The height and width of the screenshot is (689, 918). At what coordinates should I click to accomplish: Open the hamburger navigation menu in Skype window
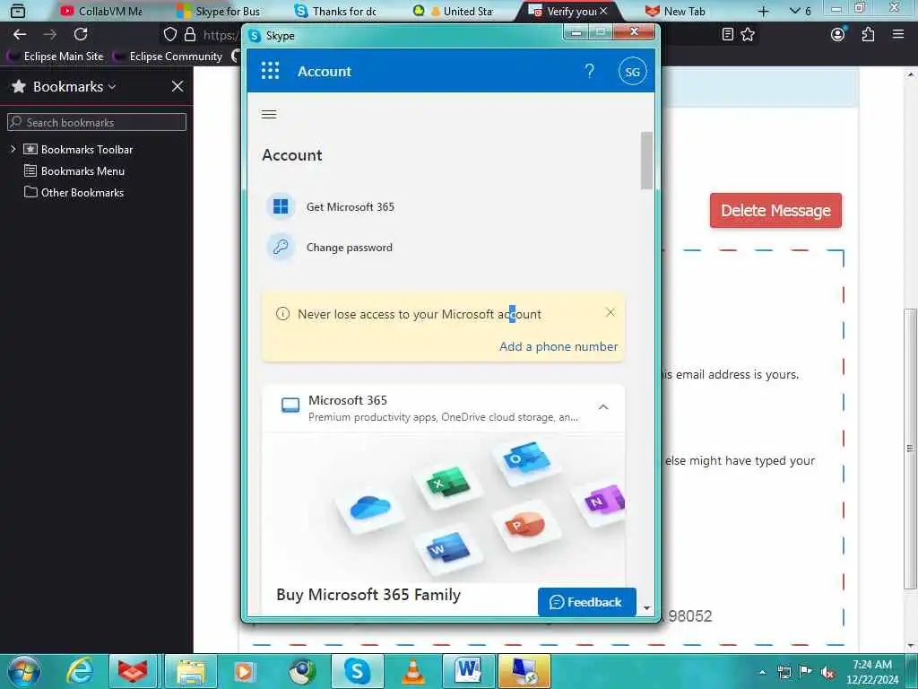pyautogui.click(x=269, y=114)
